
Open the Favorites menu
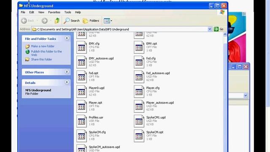[x=54, y=12]
